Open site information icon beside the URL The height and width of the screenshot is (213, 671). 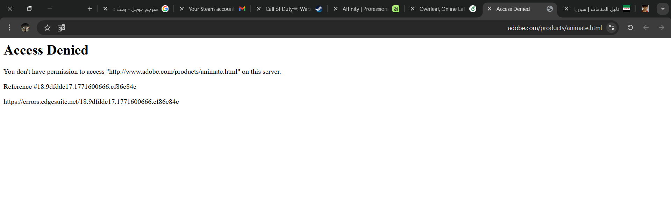click(612, 28)
